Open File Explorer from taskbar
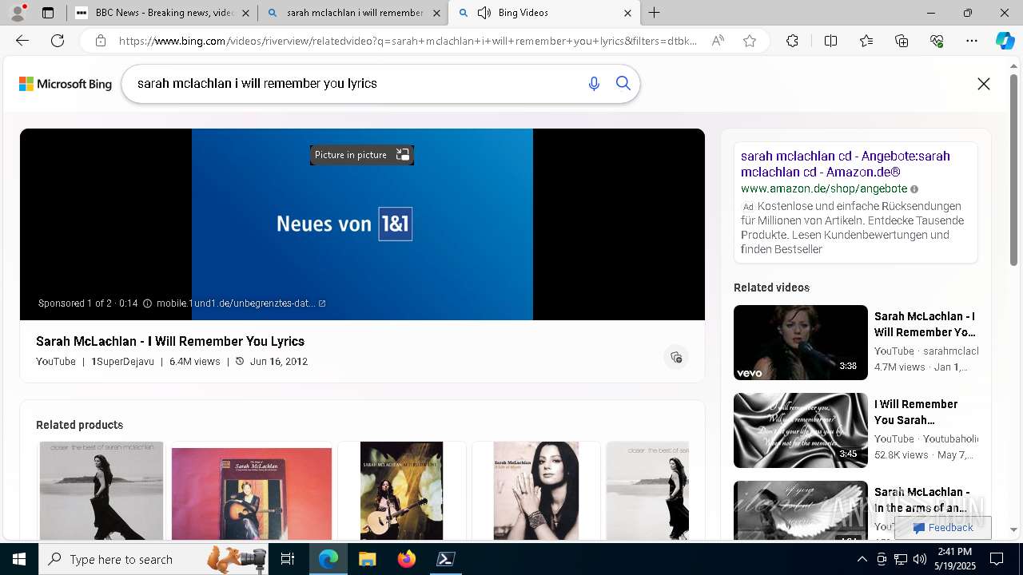Viewport: 1023px width, 575px height. (367, 560)
